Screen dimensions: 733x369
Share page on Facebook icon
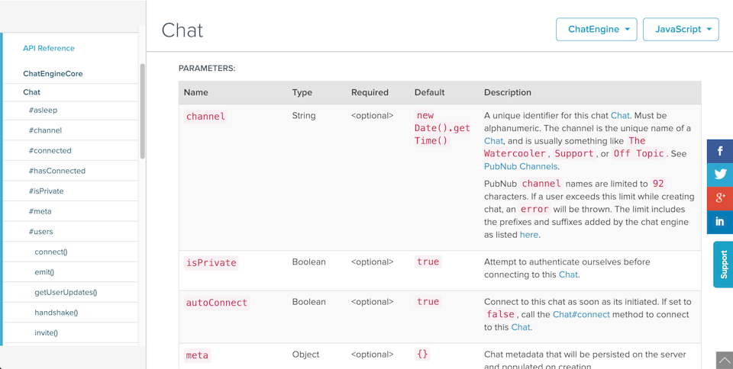tap(719, 151)
